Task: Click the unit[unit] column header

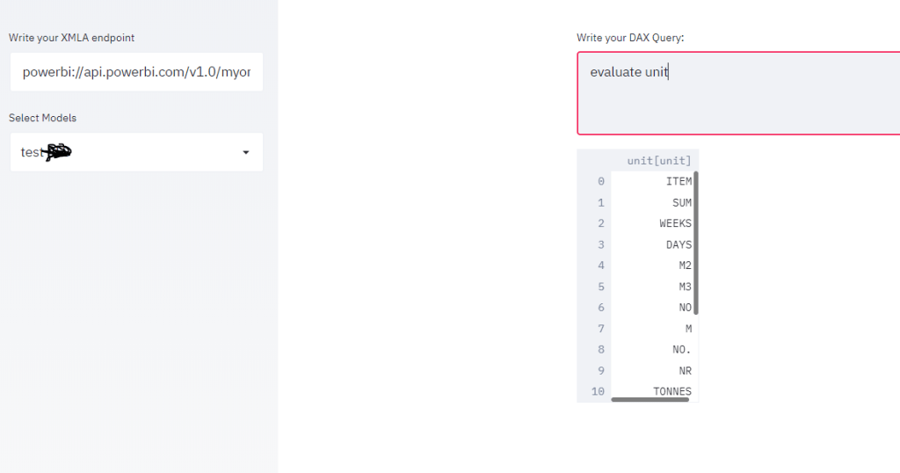Action: click(x=658, y=160)
